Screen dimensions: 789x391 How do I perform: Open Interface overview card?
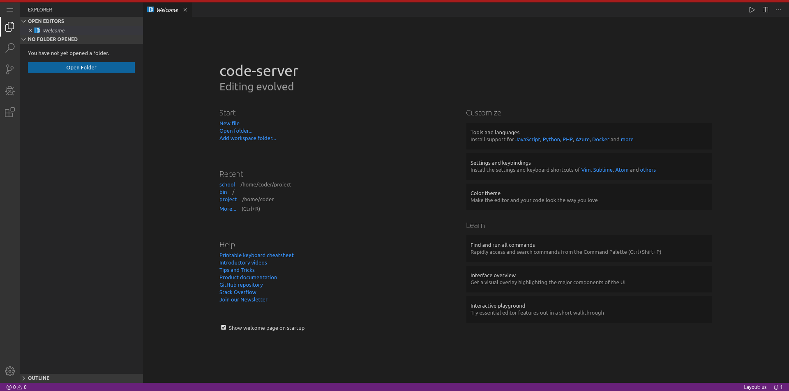click(x=589, y=279)
